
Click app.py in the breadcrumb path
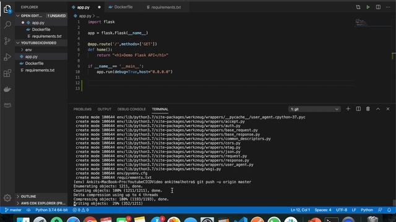(x=85, y=16)
